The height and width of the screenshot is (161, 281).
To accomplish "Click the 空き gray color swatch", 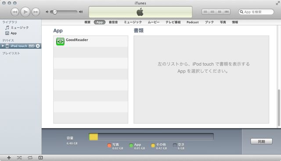I will [x=175, y=145].
